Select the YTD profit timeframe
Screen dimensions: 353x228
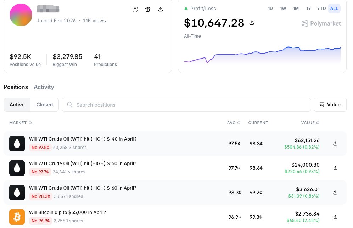tap(321, 9)
